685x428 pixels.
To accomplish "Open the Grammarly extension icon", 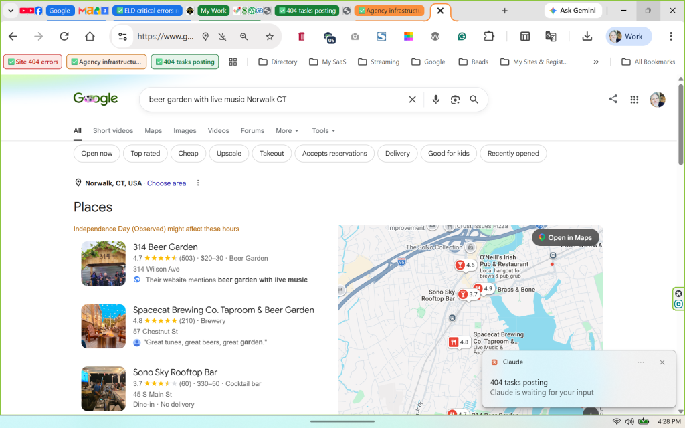I will [462, 37].
